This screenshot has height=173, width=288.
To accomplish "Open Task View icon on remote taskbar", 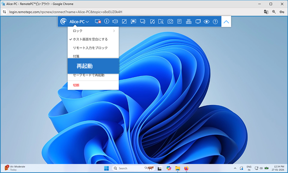I will (x=159, y=168).
